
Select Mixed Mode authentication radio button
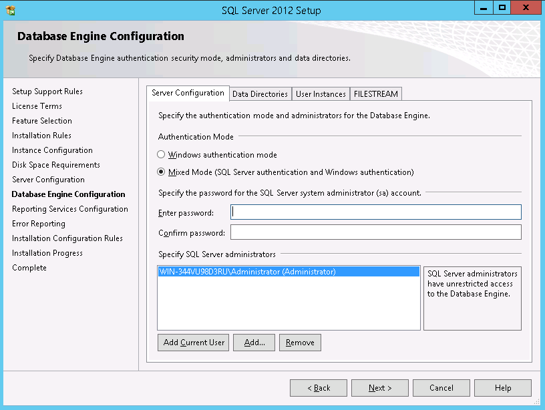point(161,172)
